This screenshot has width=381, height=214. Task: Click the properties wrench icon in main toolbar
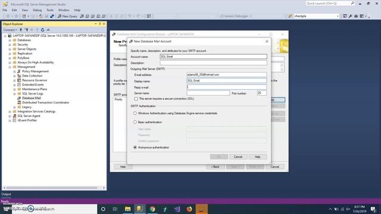[350, 16]
